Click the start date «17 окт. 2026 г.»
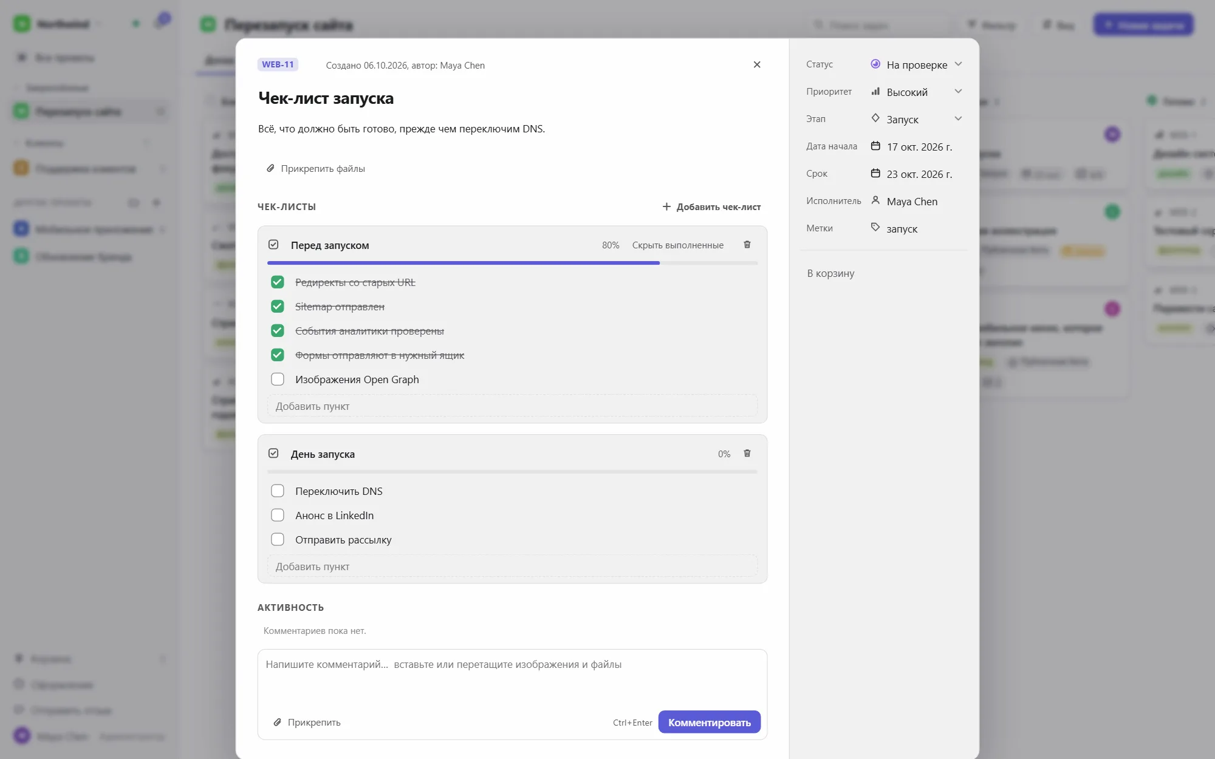Screen dimensions: 1215x759 tap(920, 147)
